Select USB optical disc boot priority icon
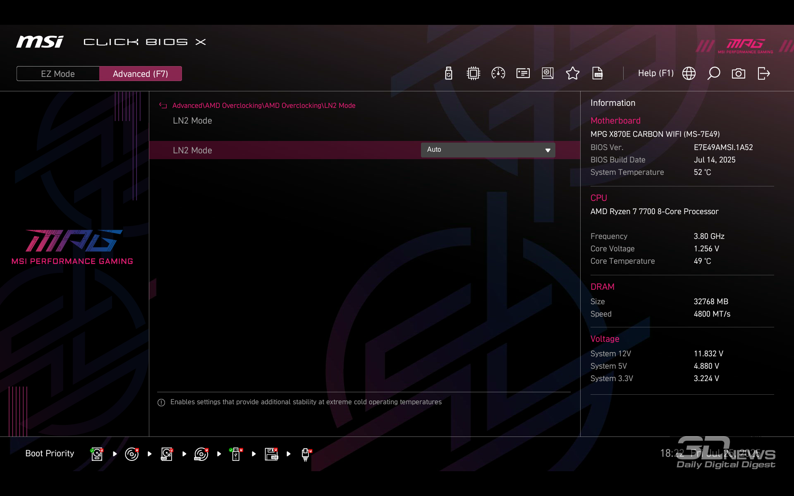Viewport: 794px width, 496px height. pyautogui.click(x=201, y=454)
